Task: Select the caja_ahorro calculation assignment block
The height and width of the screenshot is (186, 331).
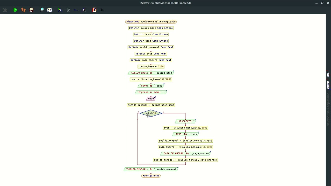Action: [x=185, y=147]
